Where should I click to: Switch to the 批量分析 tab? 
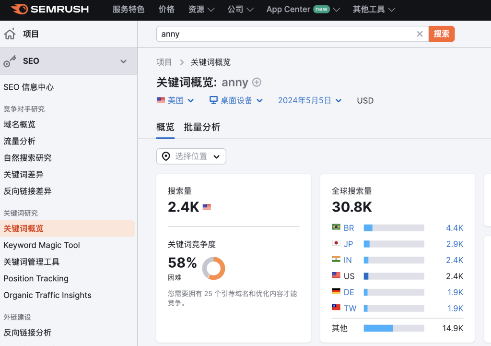pyautogui.click(x=202, y=127)
